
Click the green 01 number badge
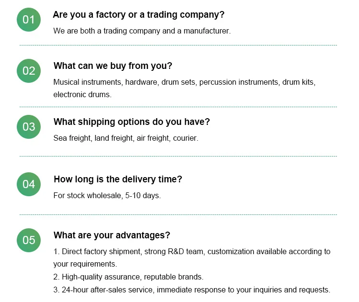click(29, 20)
